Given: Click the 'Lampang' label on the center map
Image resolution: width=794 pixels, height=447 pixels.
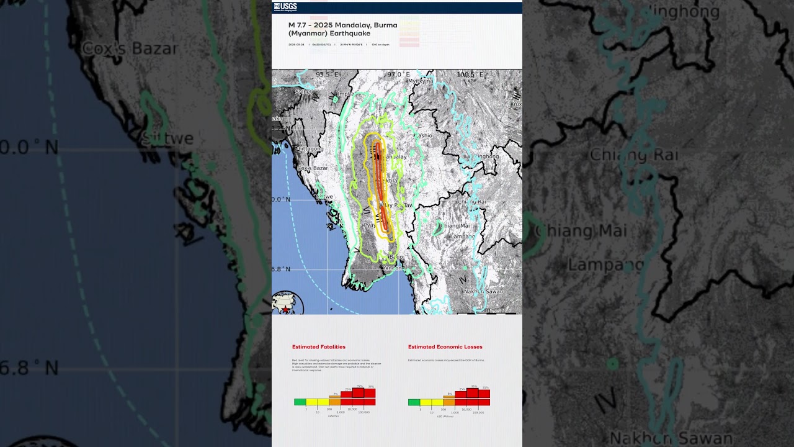Looking at the screenshot, I should pyautogui.click(x=462, y=237).
